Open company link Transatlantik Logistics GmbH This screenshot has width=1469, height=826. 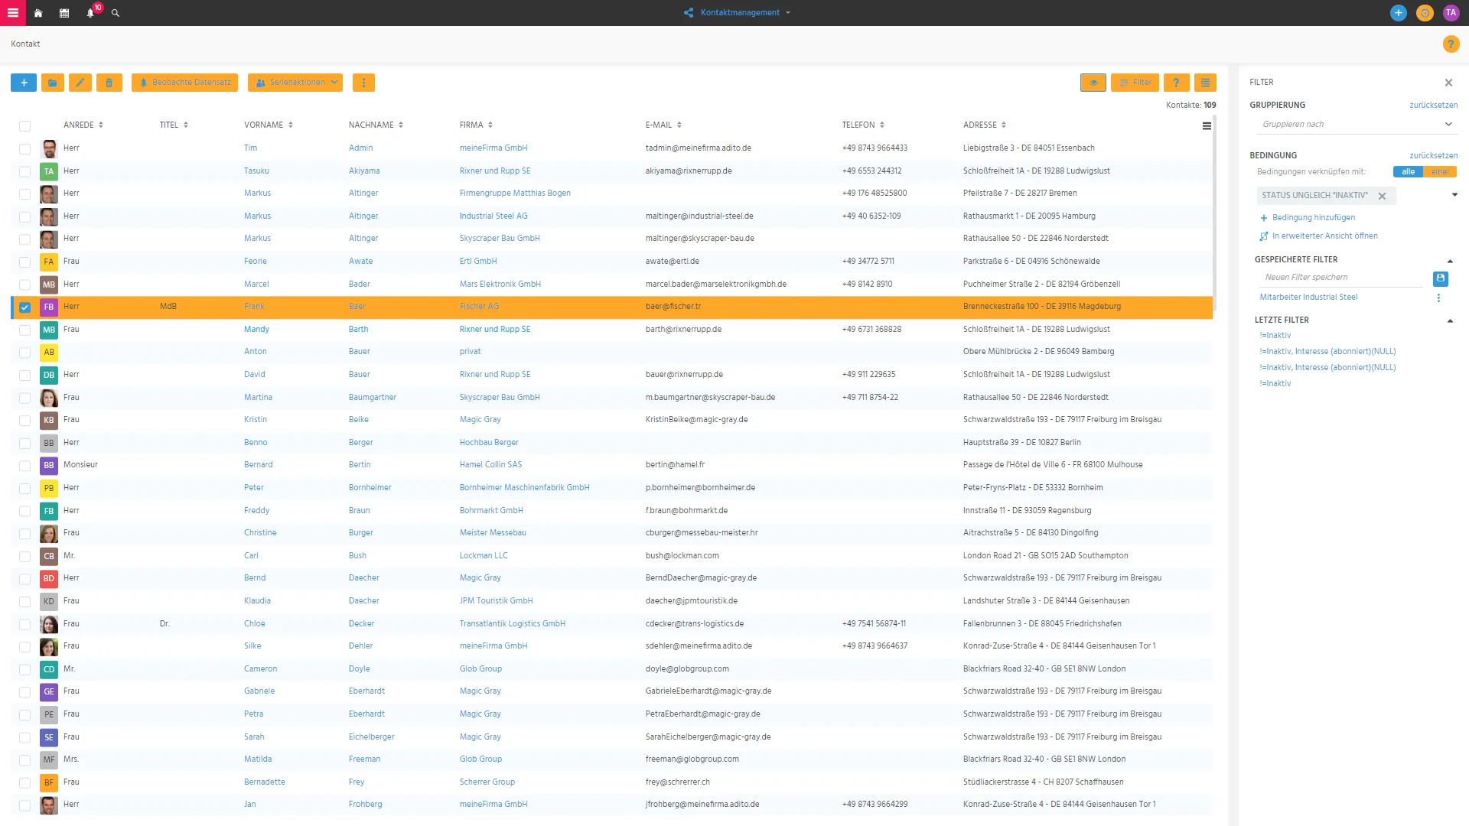tap(513, 624)
